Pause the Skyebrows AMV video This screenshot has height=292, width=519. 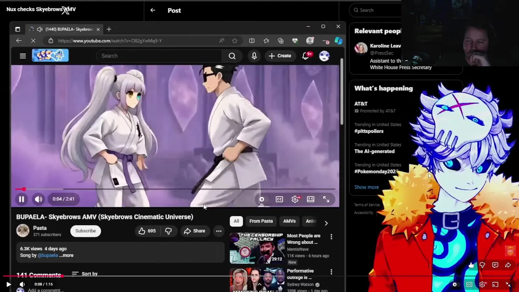(x=21, y=199)
